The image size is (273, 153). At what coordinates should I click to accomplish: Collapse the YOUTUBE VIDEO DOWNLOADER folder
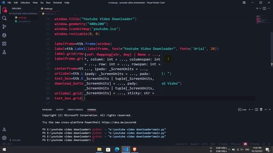point(23,14)
